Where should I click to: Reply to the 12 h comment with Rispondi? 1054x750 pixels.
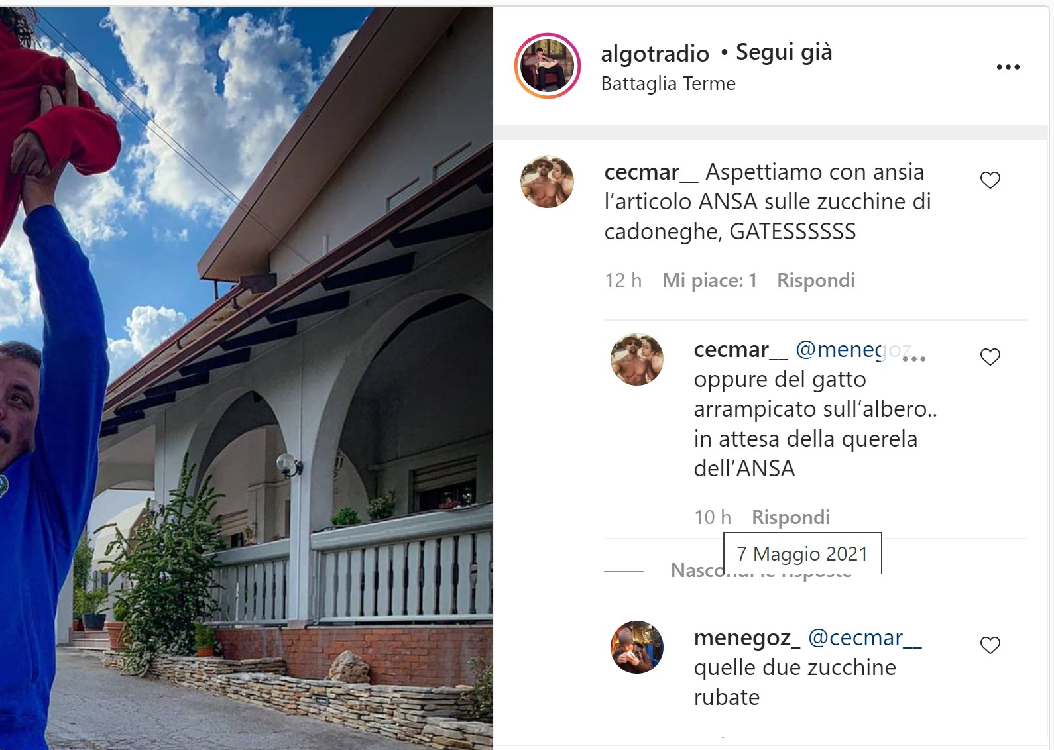point(816,280)
